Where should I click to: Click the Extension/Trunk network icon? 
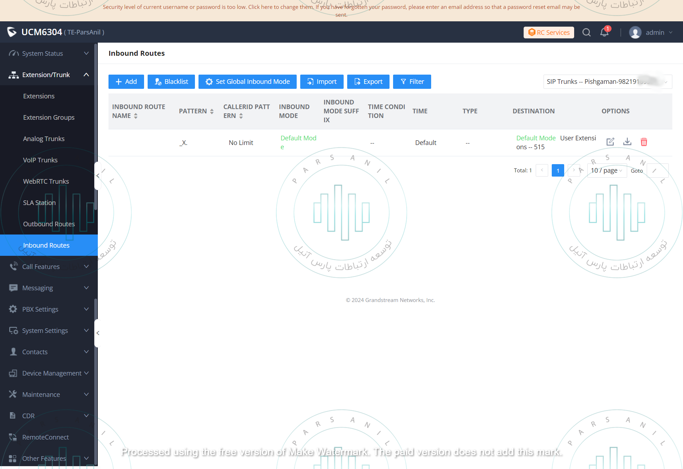pos(14,75)
